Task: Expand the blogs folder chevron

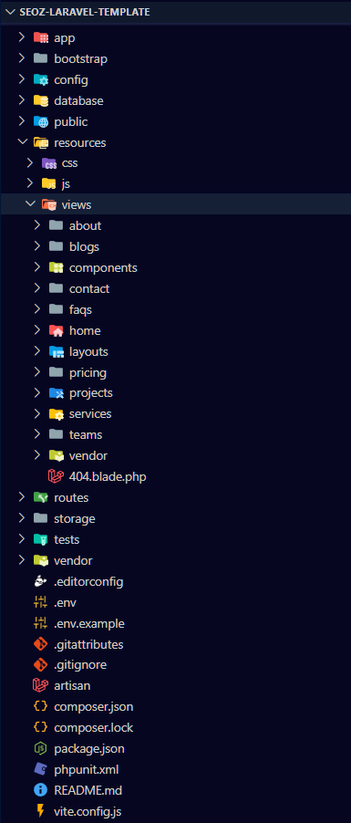Action: point(36,246)
